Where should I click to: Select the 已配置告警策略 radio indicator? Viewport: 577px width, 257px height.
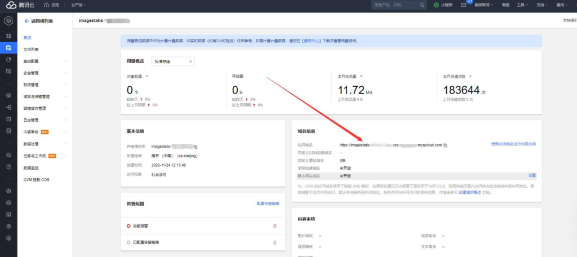[128, 242]
